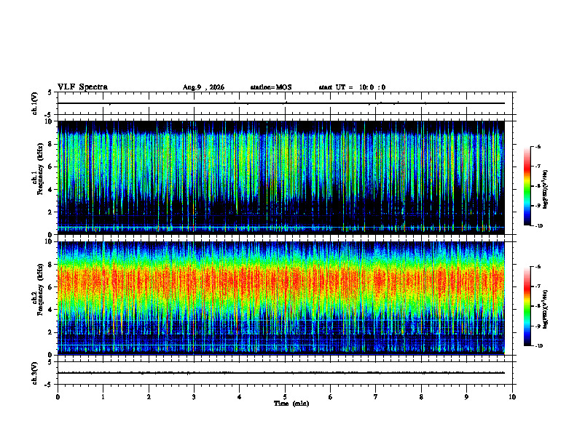The height and width of the screenshot is (445, 577).
Task: Click time axis tick label "8"
Action: click(421, 397)
